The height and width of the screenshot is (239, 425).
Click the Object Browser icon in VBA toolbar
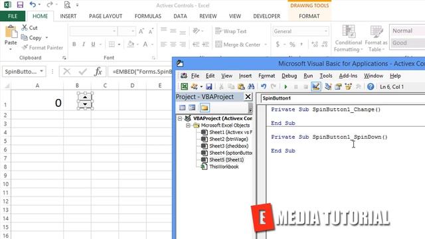pyautogui.click(x=348, y=86)
